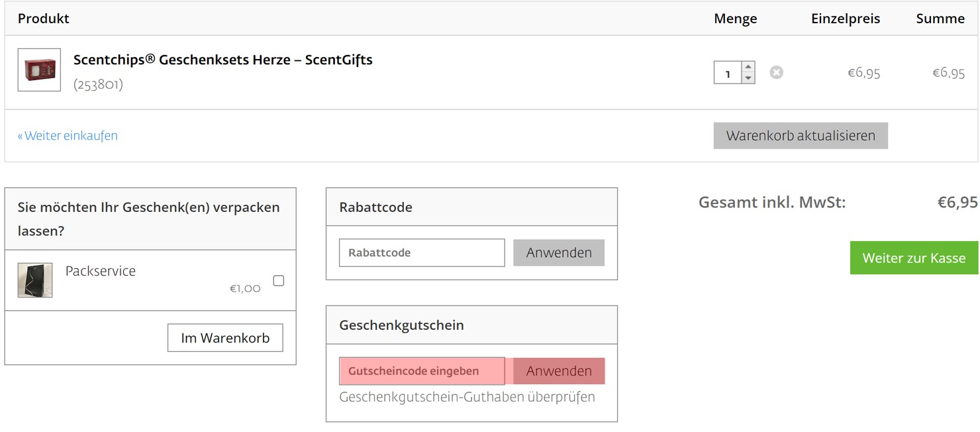
Task: Decrease quantity with the down arrow
Action: click(748, 78)
